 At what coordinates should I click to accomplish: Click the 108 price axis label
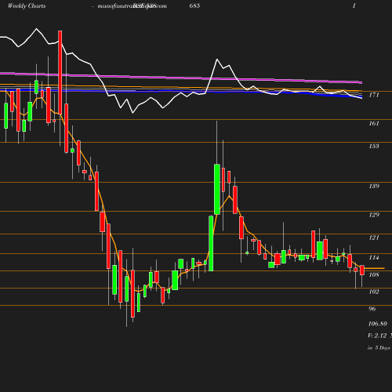coord(374,274)
